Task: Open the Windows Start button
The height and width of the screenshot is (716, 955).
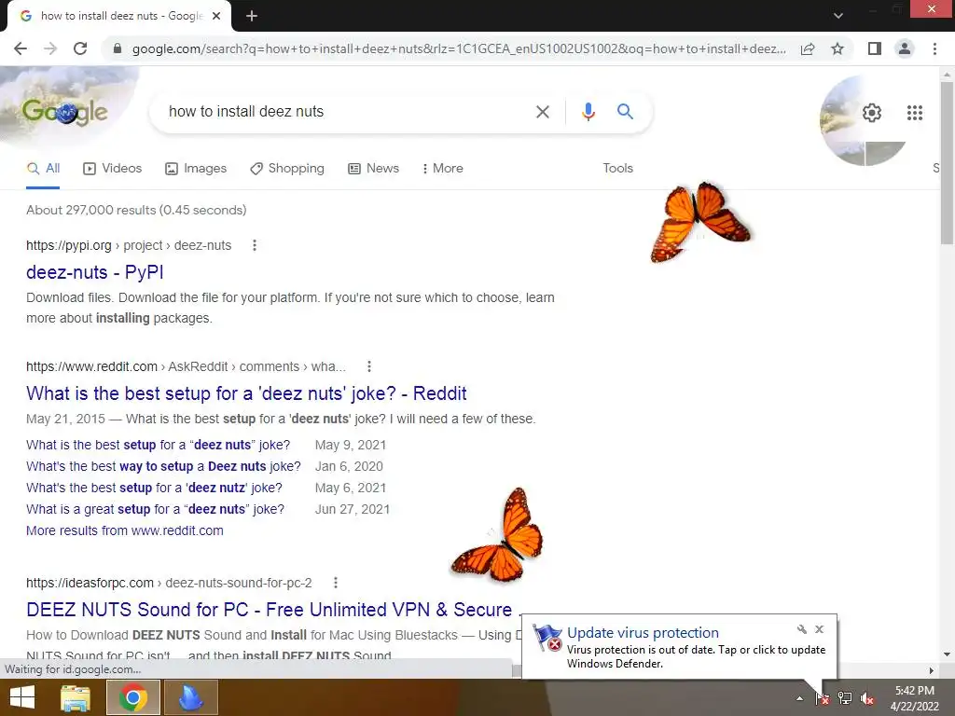Action: pyautogui.click(x=22, y=697)
